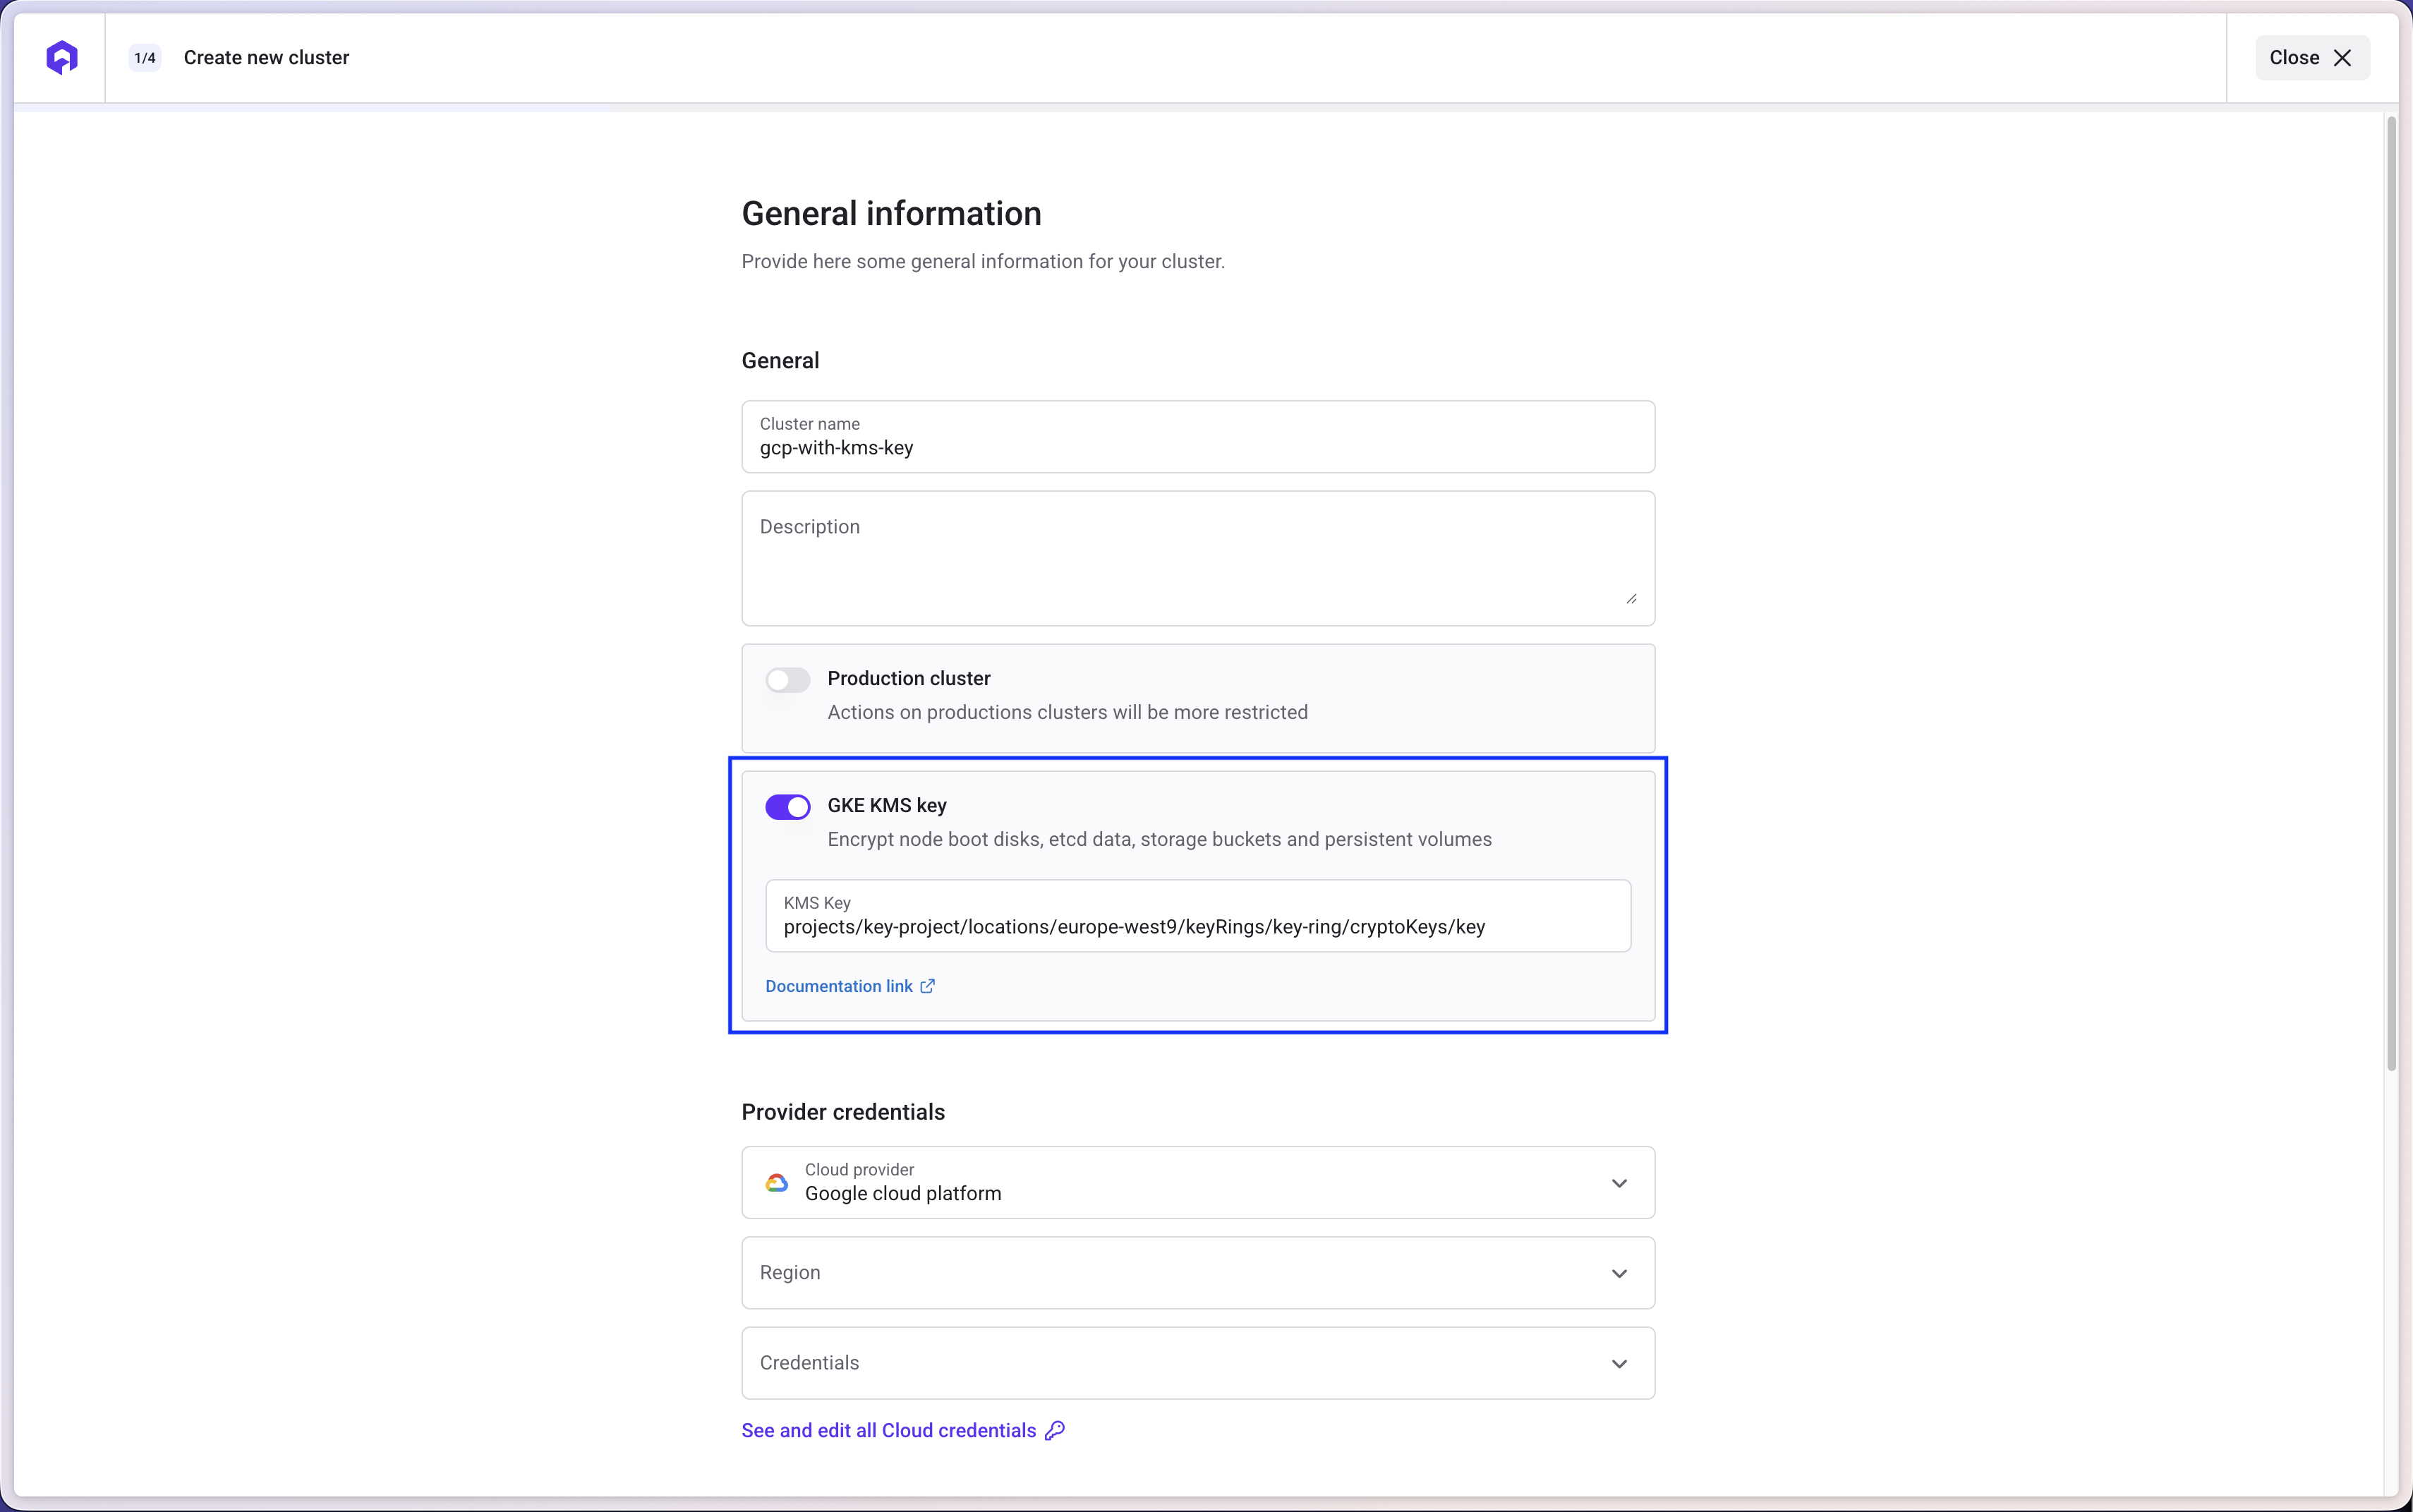Click the Google Cloud logo icon

pyautogui.click(x=776, y=1183)
